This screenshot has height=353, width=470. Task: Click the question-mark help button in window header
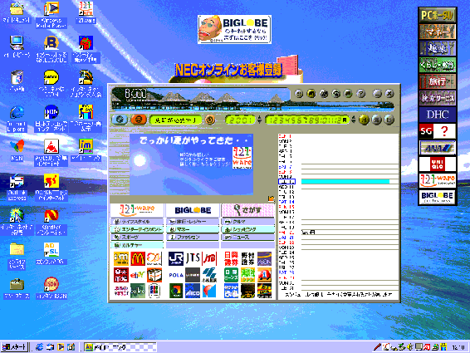tap(361, 94)
